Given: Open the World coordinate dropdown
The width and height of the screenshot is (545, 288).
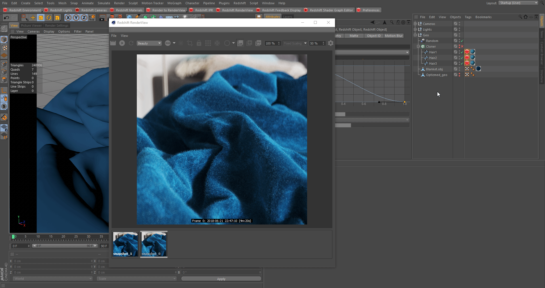Looking at the screenshot, I should coord(53,279).
